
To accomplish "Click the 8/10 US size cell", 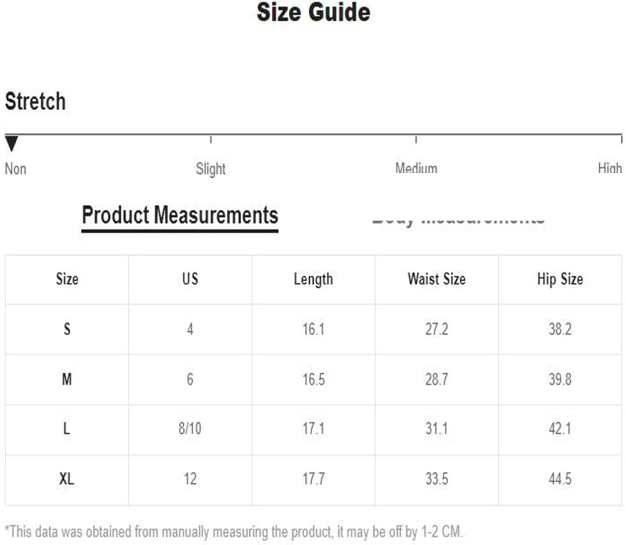I will pyautogui.click(x=190, y=428).
